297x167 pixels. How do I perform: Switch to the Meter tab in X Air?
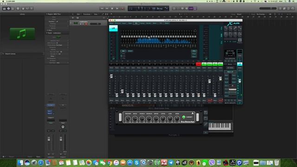click(x=167, y=23)
